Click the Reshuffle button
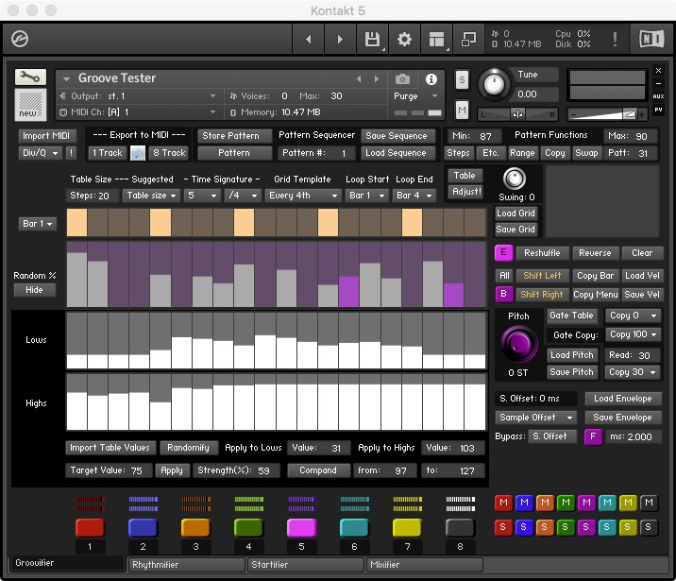The width and height of the screenshot is (676, 581). 542,253
